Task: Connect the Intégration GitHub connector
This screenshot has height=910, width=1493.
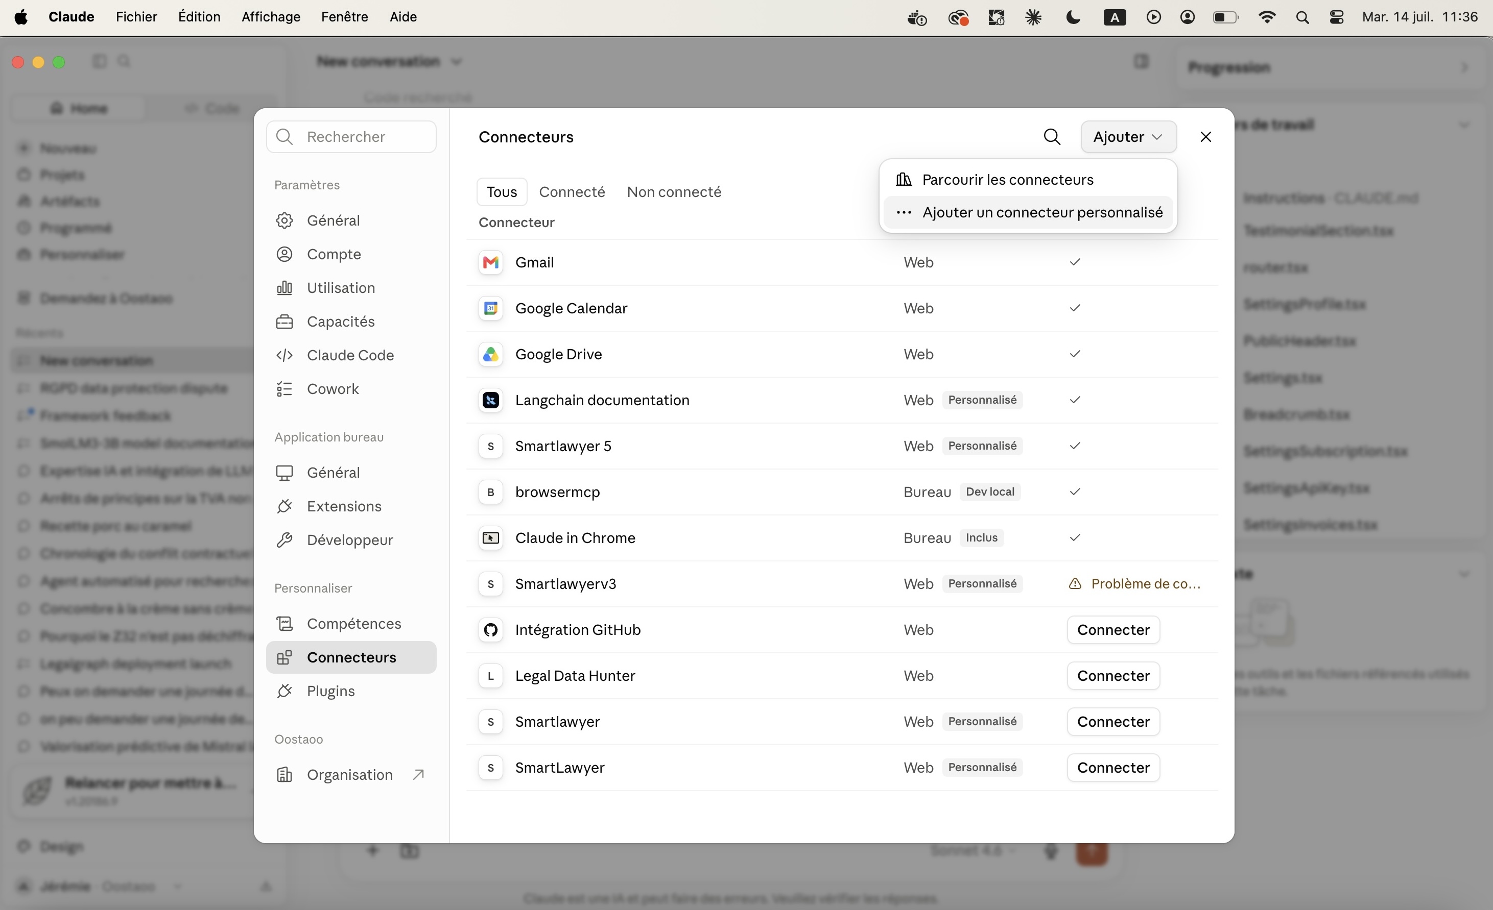Action: pos(1113,630)
